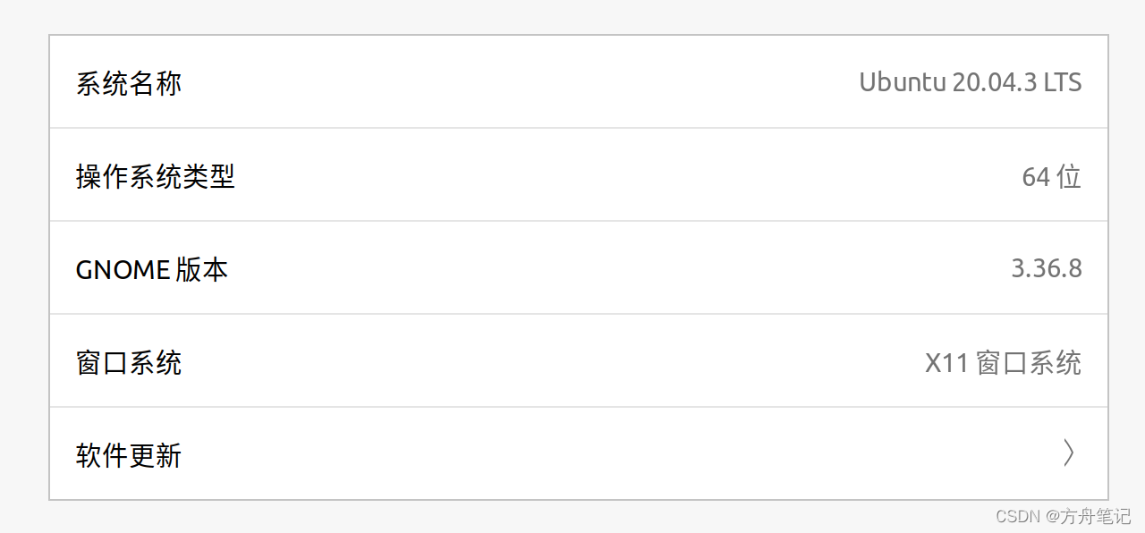This screenshot has height=533, width=1145.
Task: Click the gray background above the panel
Action: (572, 16)
